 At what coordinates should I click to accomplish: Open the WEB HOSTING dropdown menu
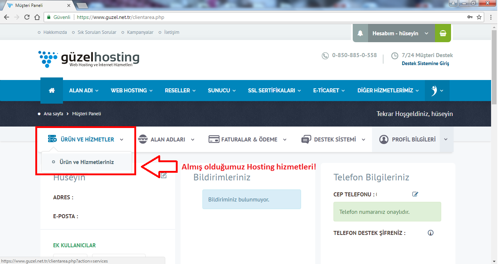[132, 91]
